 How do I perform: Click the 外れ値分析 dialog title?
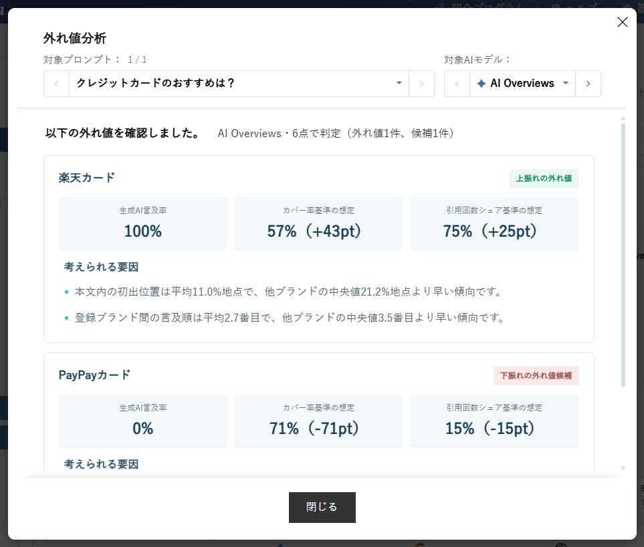click(75, 38)
